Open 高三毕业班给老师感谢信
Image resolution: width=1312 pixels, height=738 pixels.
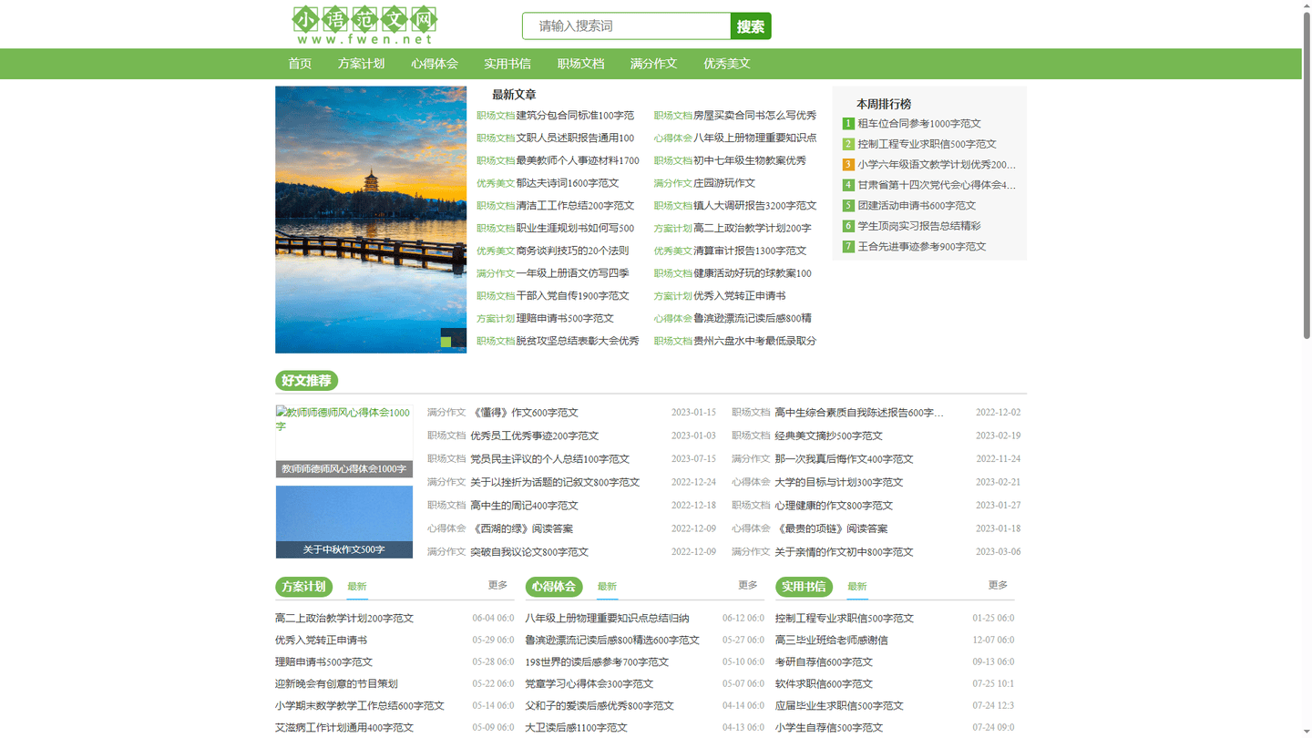coord(832,641)
